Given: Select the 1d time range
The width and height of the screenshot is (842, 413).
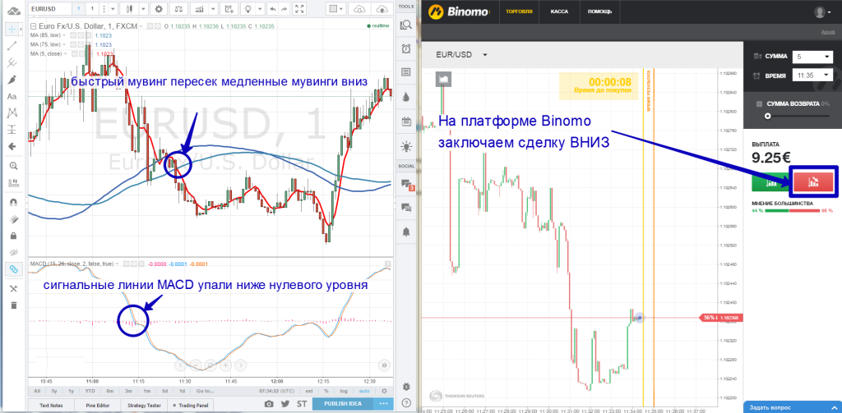Looking at the screenshot, I should coord(182,391).
